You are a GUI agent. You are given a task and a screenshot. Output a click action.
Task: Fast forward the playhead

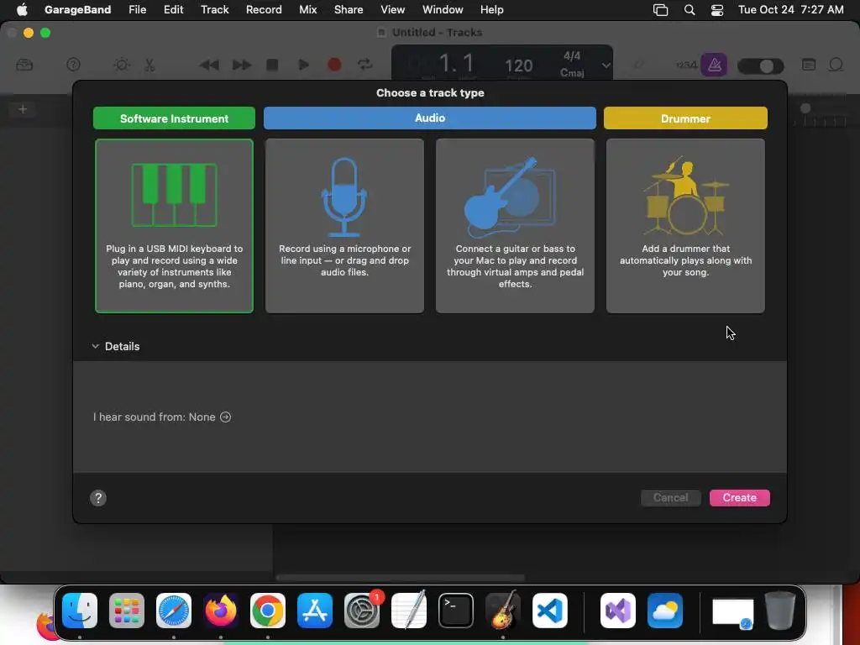pyautogui.click(x=241, y=66)
